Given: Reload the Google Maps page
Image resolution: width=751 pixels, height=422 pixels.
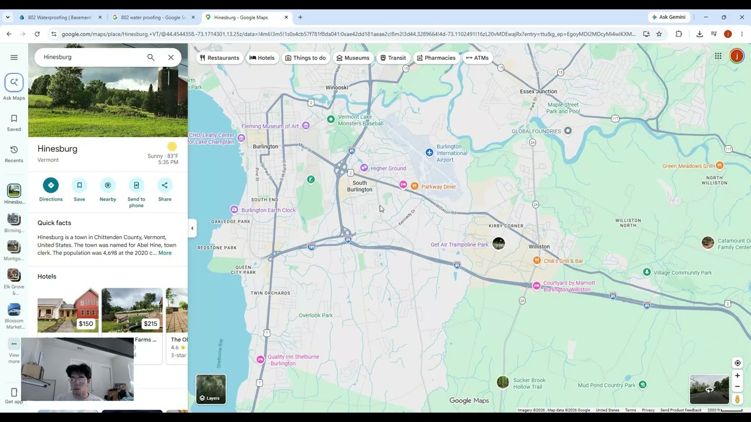Looking at the screenshot, I should pyautogui.click(x=37, y=34).
